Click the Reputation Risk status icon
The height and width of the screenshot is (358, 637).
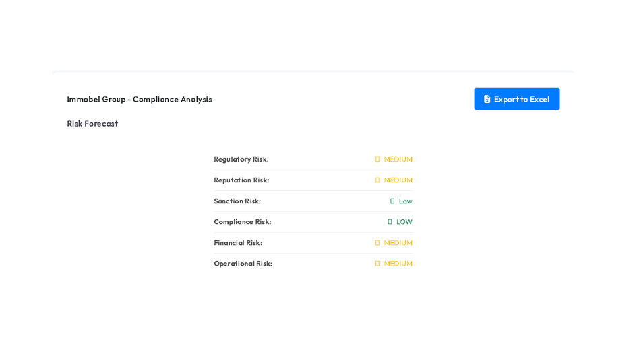pos(377,180)
